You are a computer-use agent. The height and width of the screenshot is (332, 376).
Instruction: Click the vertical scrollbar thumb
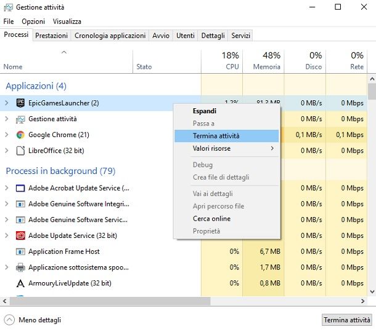[372, 92]
